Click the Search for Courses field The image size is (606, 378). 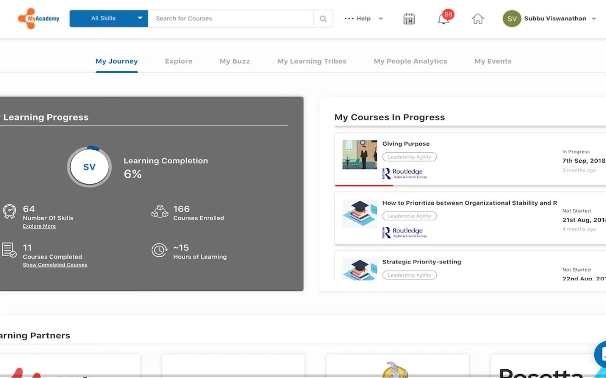point(230,19)
